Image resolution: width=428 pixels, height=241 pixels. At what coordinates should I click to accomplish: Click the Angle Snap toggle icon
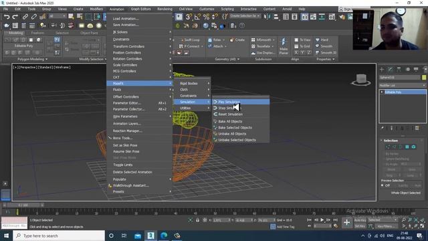(197, 17)
